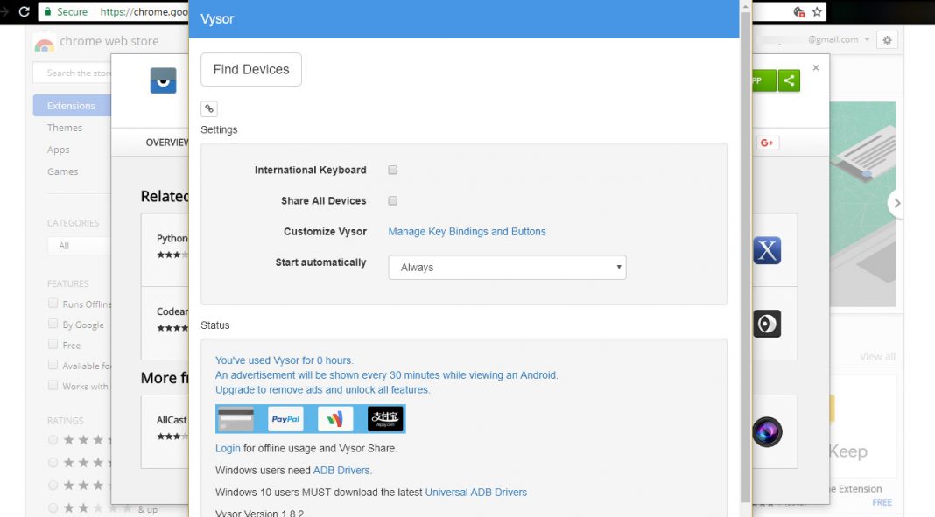This screenshot has width=935, height=517.
Task: Enable the Free filter under Features
Action: [x=53, y=345]
